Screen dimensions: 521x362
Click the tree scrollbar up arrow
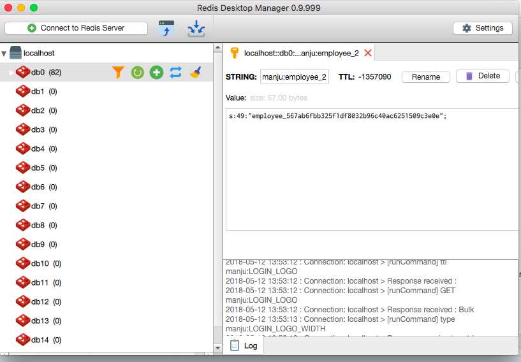(x=217, y=48)
